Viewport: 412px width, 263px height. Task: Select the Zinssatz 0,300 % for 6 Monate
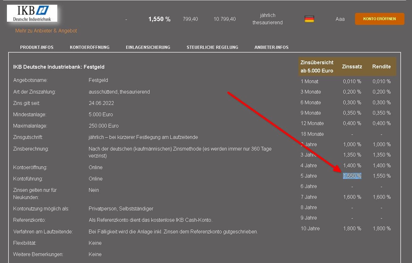352,103
